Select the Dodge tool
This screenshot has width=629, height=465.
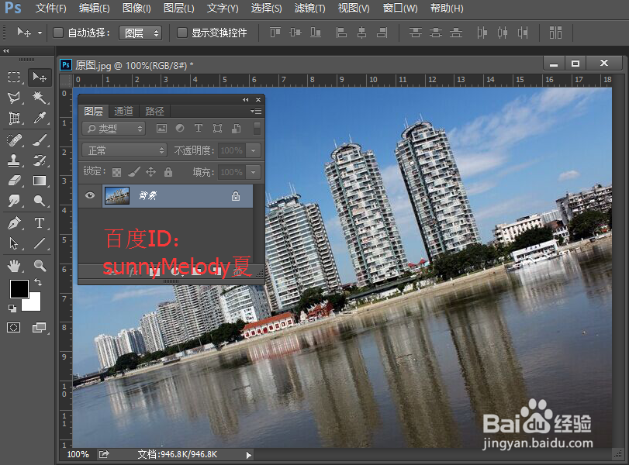point(40,201)
